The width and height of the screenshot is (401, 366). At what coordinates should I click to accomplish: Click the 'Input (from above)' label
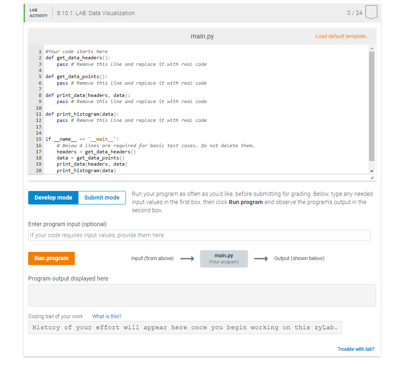pos(152,258)
